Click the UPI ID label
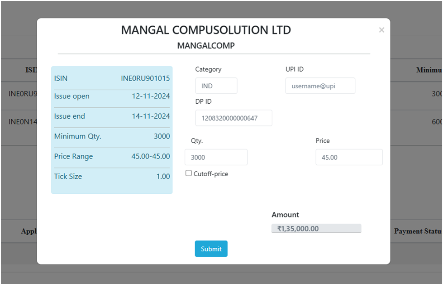The width and height of the screenshot is (443, 284). click(295, 69)
